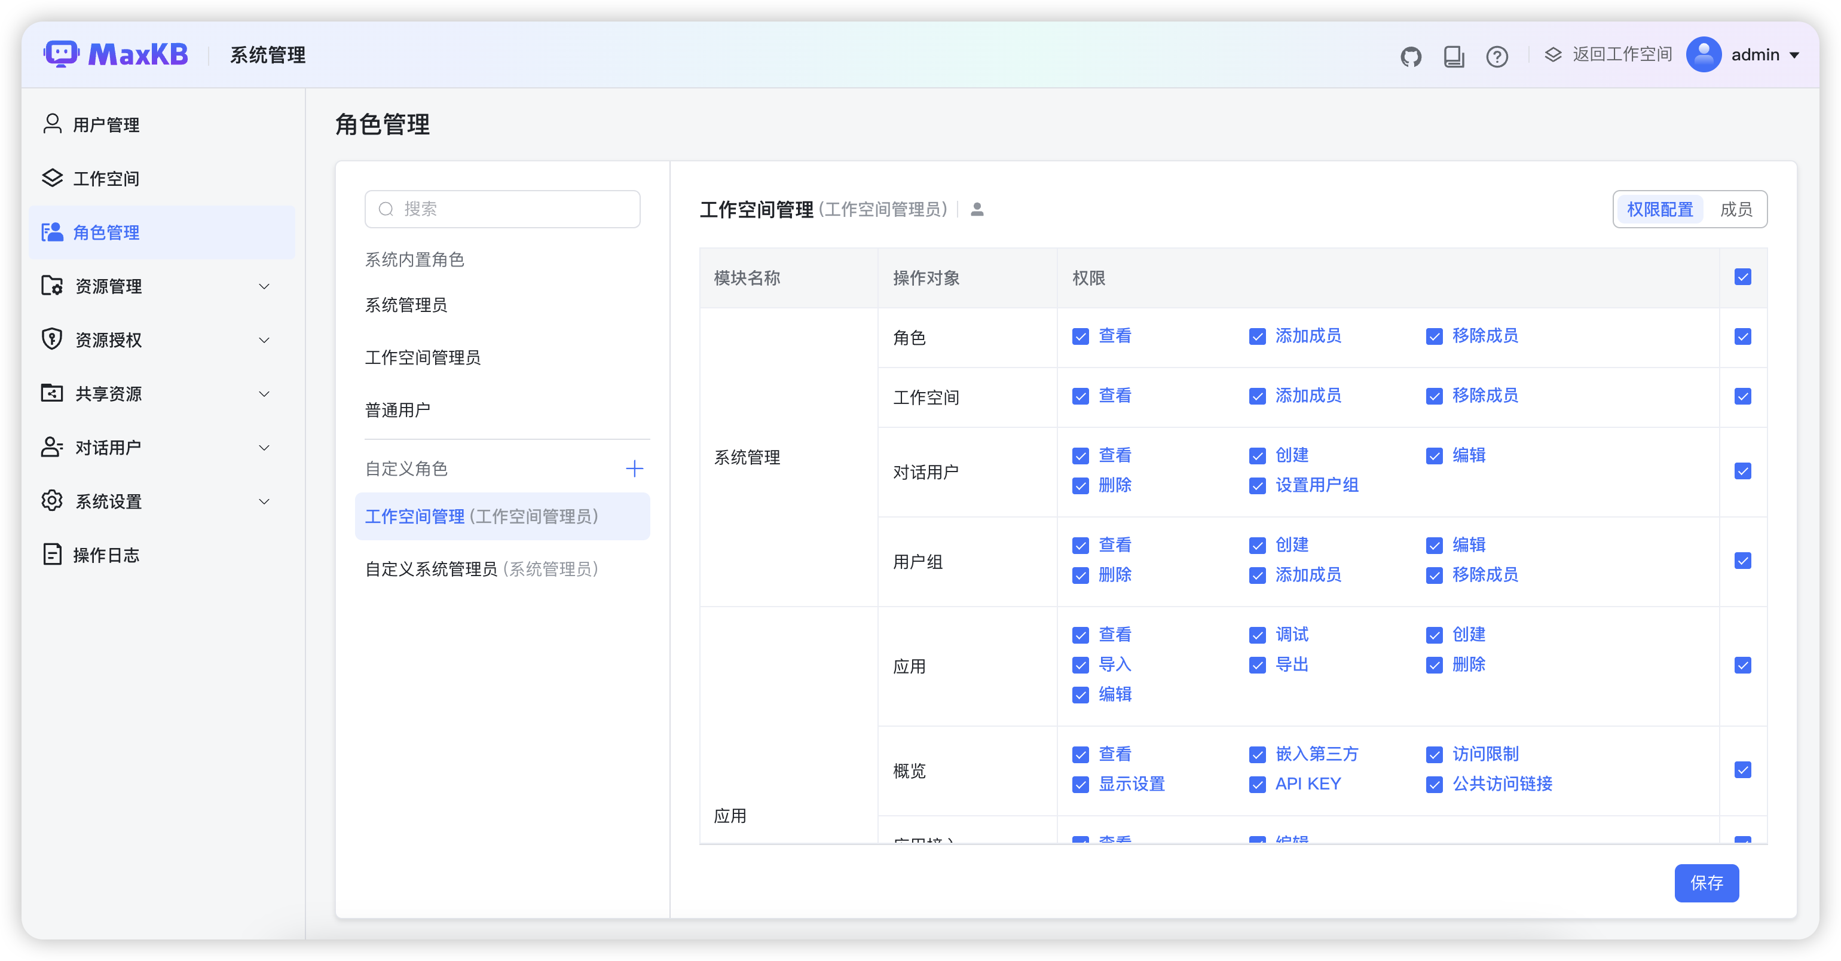This screenshot has width=1841, height=961.
Task: Open the GitHub icon in the top bar
Action: tap(1411, 55)
